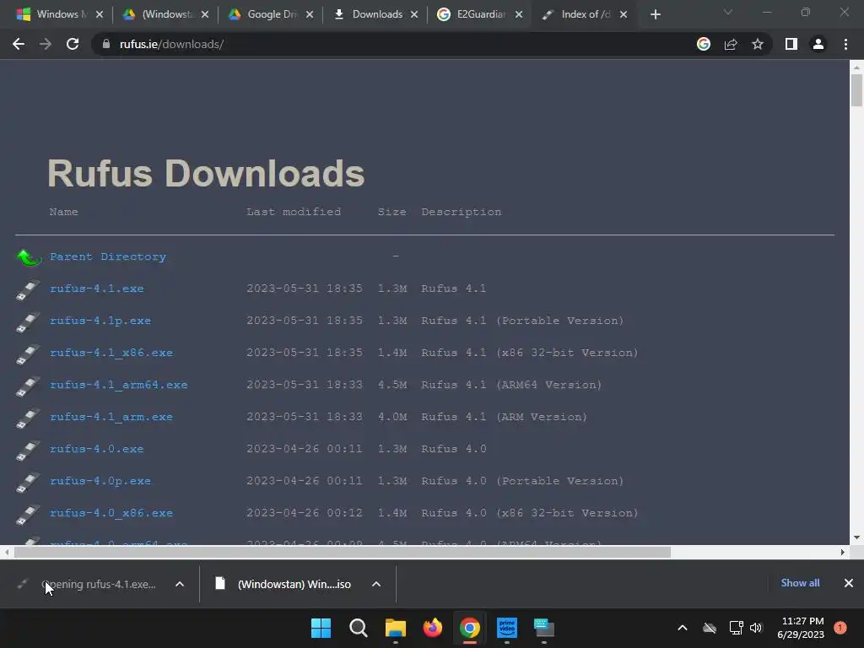Image resolution: width=864 pixels, height=648 pixels.
Task: Go back to the previous page
Action: pos(19,44)
